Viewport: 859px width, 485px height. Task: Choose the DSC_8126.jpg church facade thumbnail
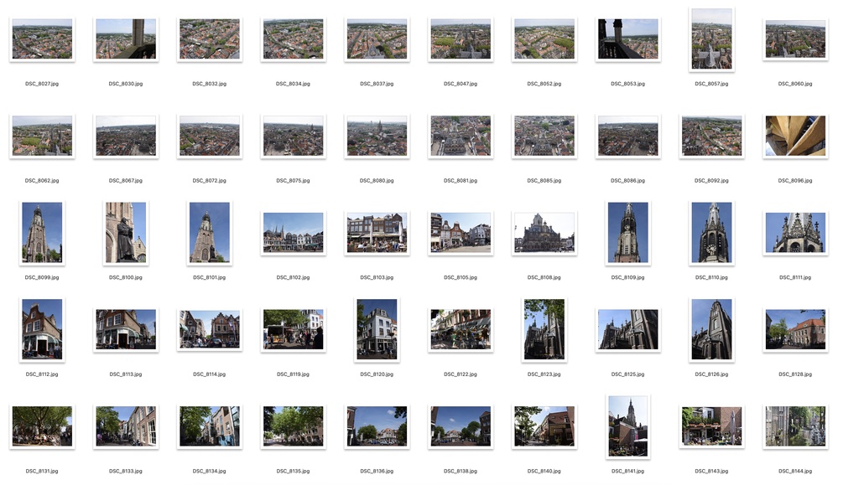711,329
